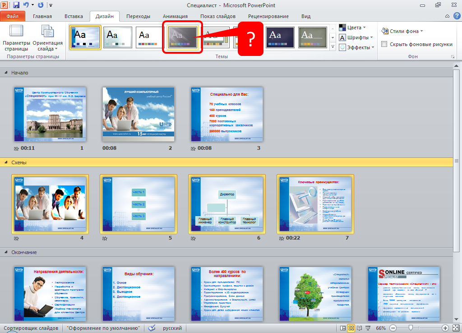Click the orange Файл button

[x=13, y=16]
